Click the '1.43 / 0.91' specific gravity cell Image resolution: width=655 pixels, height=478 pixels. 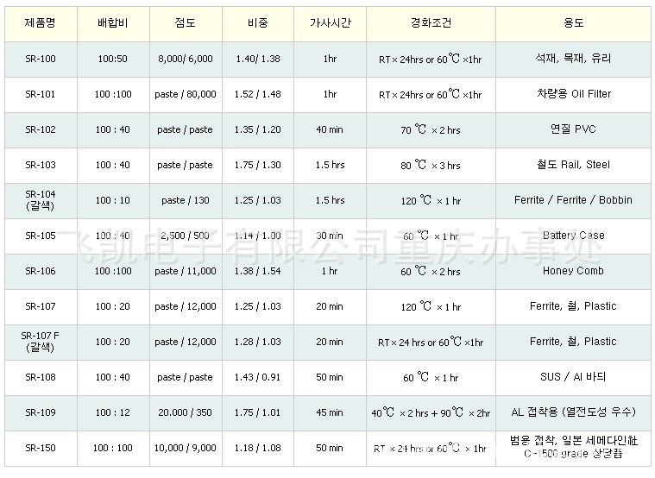point(258,377)
